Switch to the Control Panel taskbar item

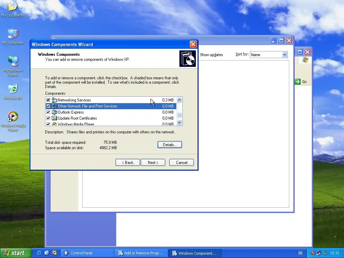click(x=87, y=253)
